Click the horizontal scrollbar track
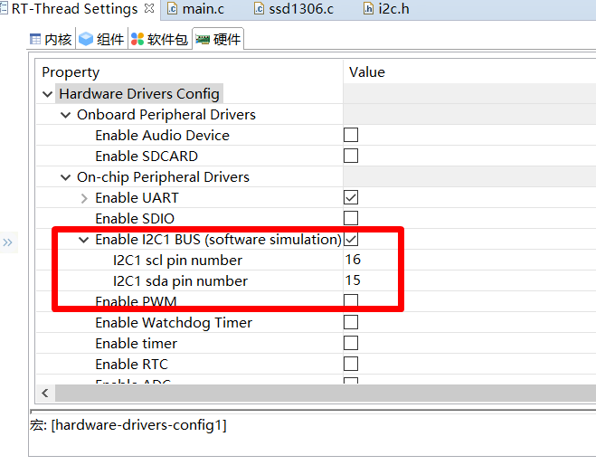This screenshot has height=465, width=596. [x=326, y=393]
